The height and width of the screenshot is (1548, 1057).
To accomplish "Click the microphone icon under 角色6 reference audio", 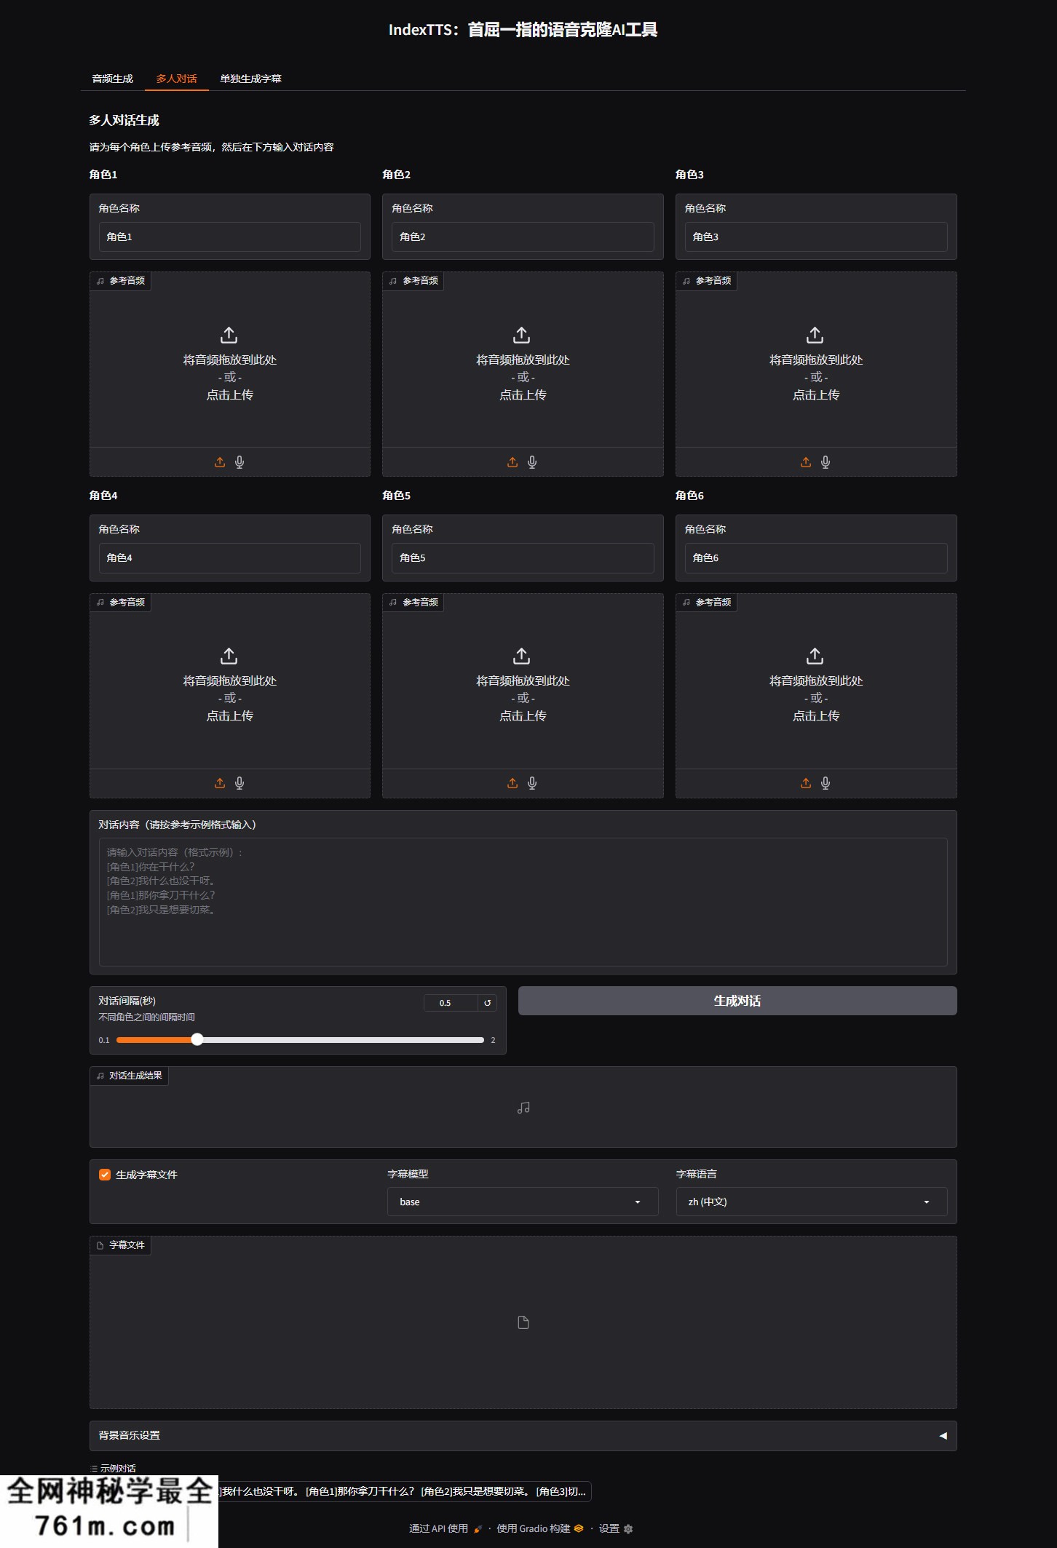I will pos(826,783).
